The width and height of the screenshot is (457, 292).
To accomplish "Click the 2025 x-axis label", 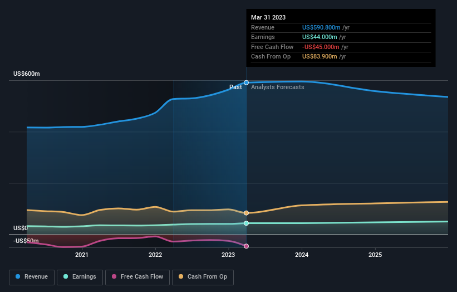I will coord(375,255).
